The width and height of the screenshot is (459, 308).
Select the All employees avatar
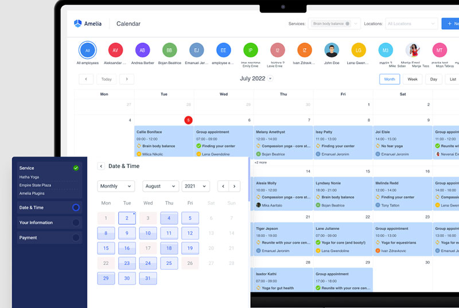[88, 50]
